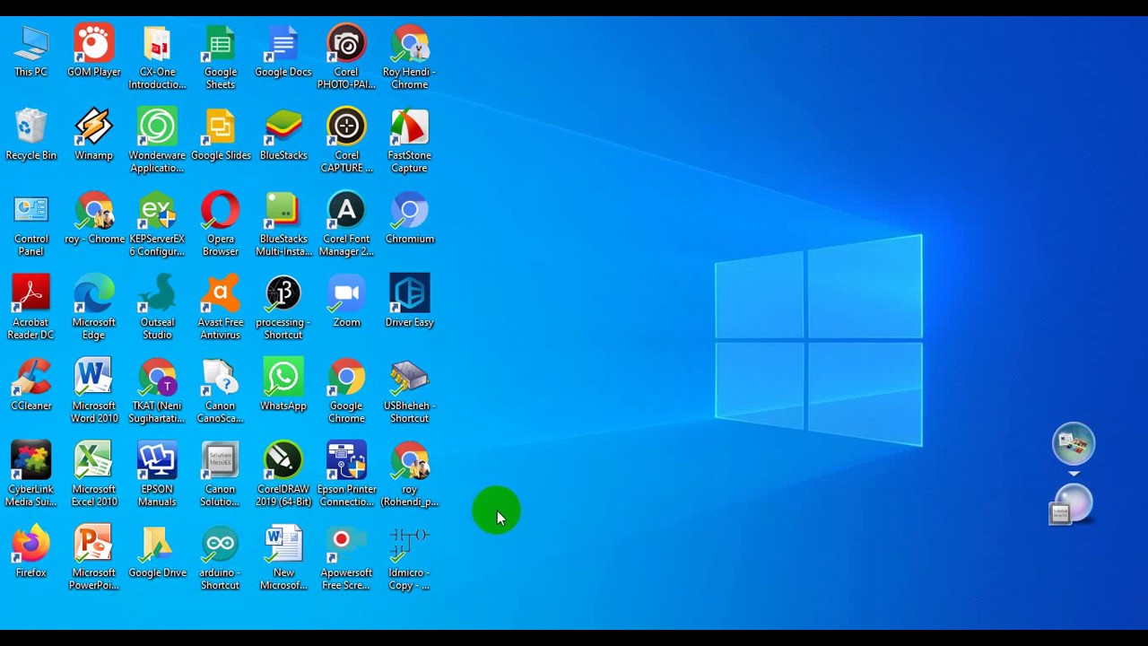Open the ldmicro - Copy shortcut
This screenshot has width=1148, height=646.
click(x=409, y=559)
